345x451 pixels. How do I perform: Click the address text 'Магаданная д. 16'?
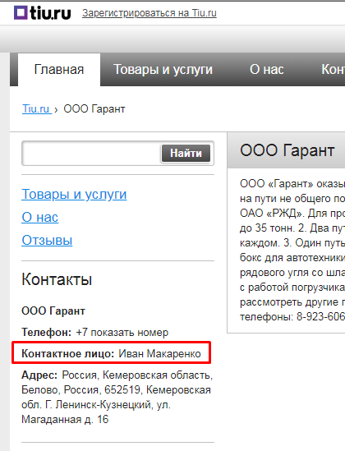tap(65, 419)
